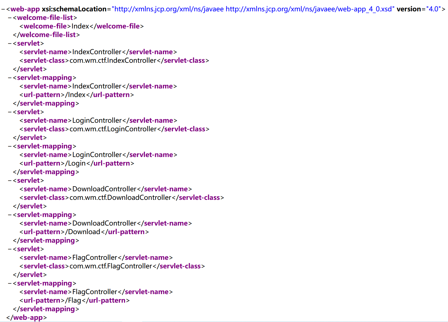Click FlagController name in the servlet definition
The width and height of the screenshot is (448, 322).
click(95, 258)
